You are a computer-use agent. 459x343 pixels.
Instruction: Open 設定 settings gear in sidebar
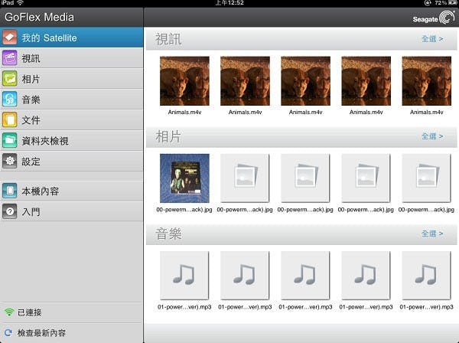point(10,162)
